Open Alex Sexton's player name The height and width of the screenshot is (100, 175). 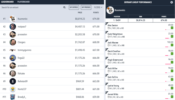coord(113,25)
